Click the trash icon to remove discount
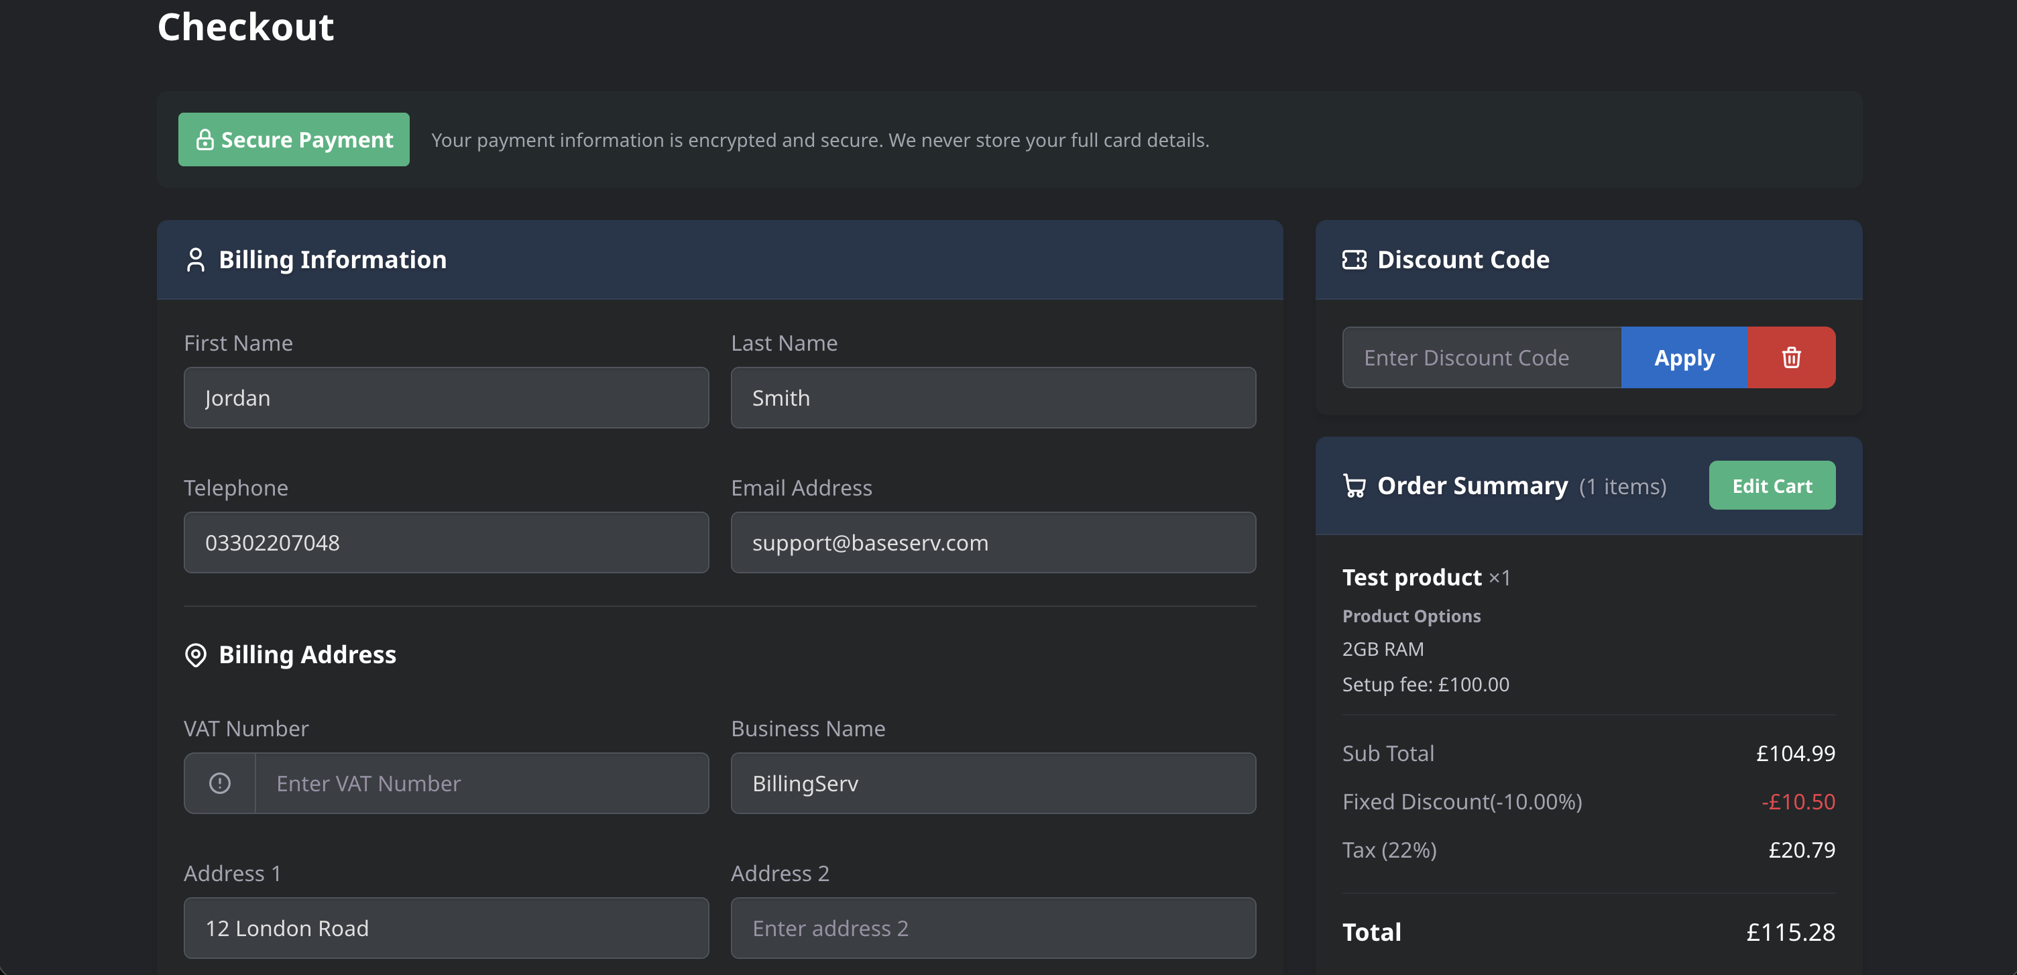 (x=1791, y=358)
